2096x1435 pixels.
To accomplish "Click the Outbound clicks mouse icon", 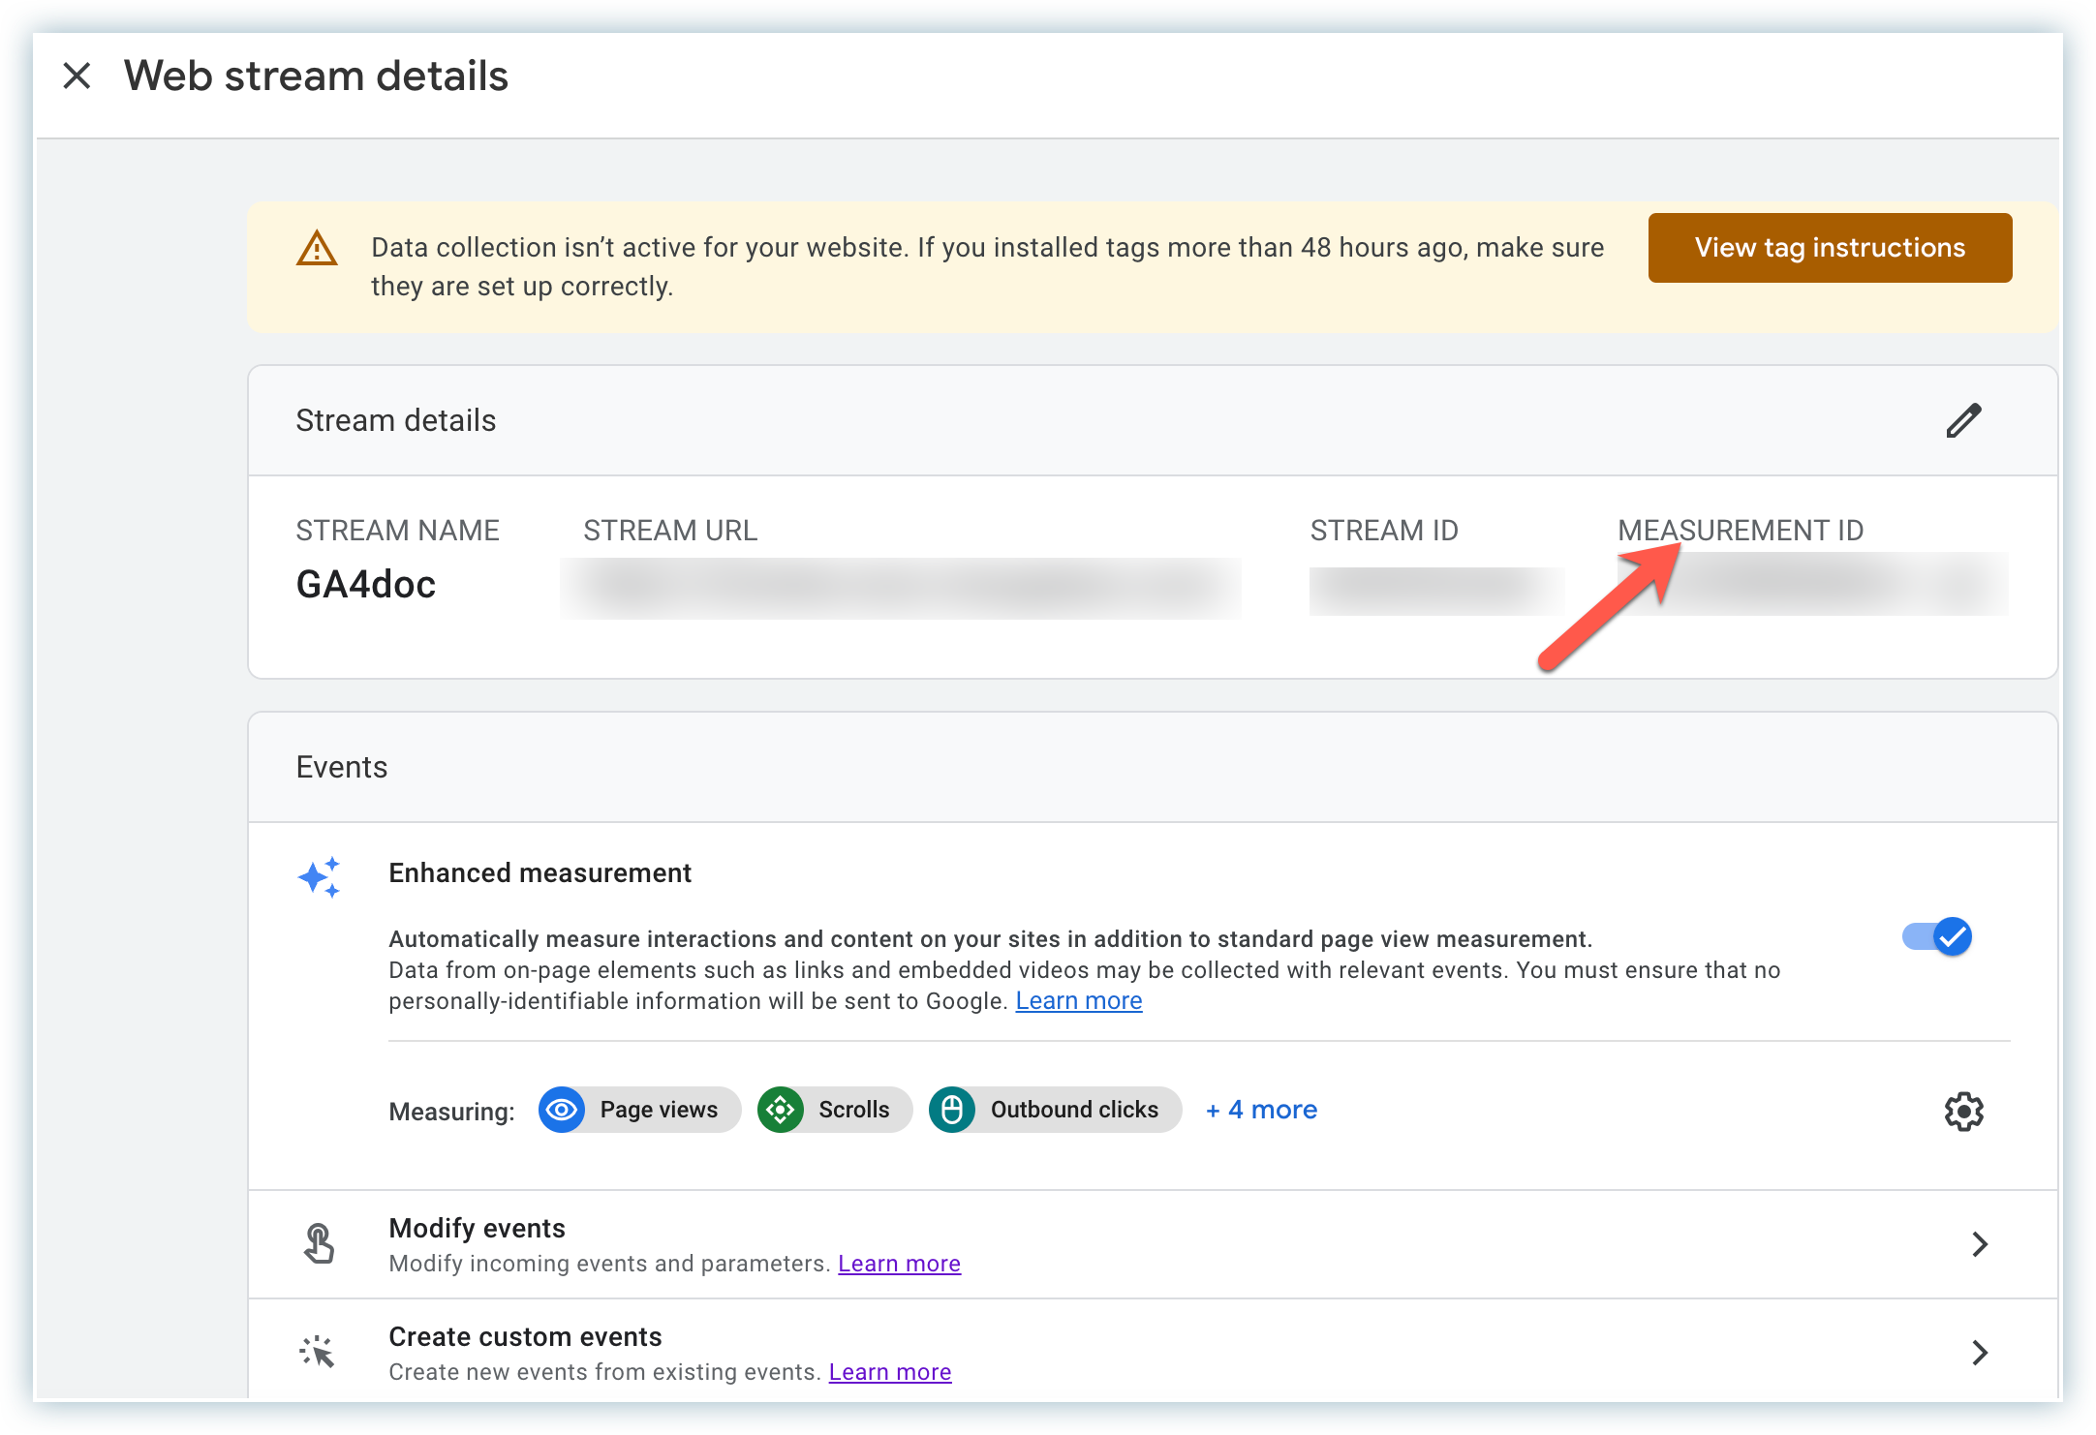I will (952, 1110).
